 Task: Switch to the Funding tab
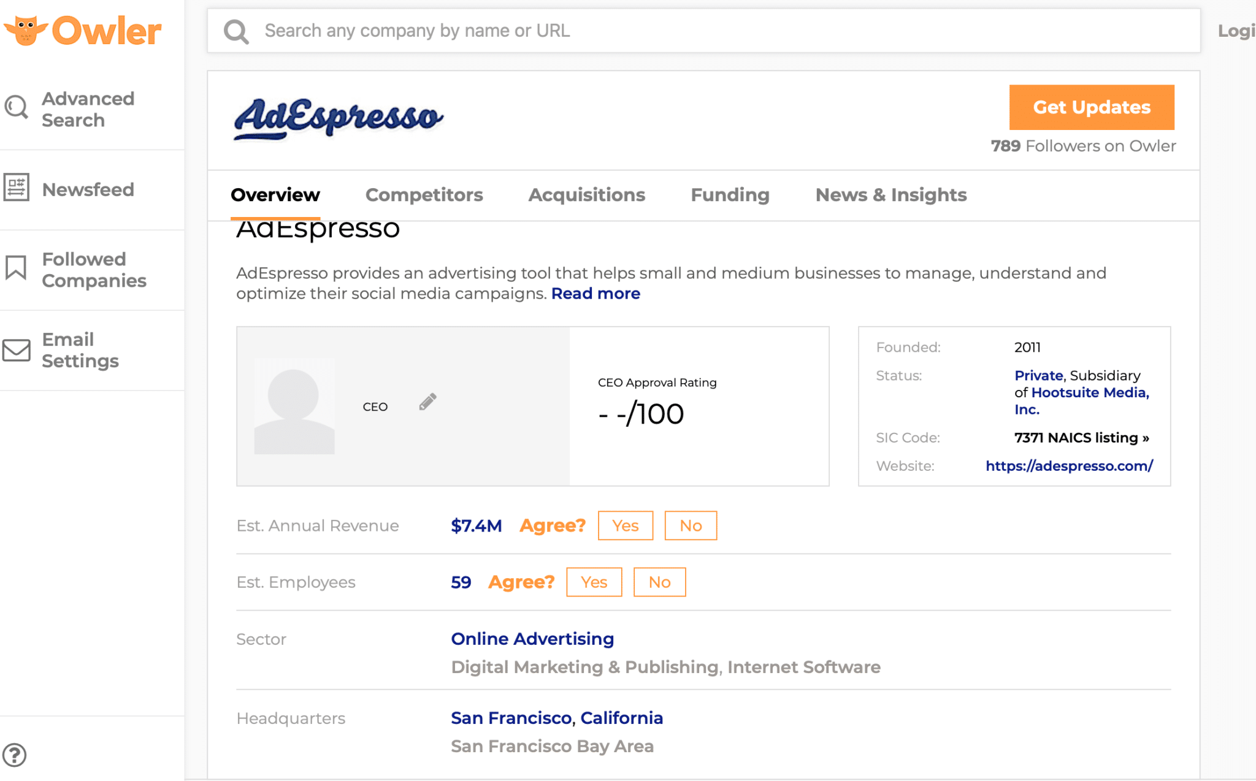point(730,195)
